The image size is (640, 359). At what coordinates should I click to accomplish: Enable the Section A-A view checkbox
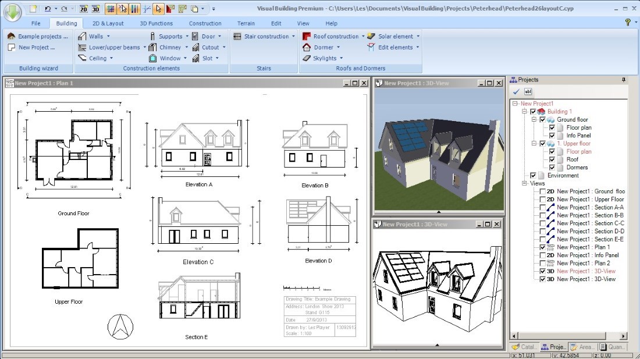(x=542, y=207)
